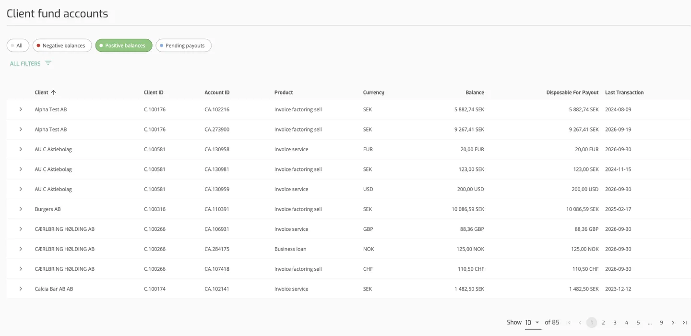Image resolution: width=691 pixels, height=336 pixels.
Task: Sort table by Currency column
Action: pyautogui.click(x=374, y=93)
